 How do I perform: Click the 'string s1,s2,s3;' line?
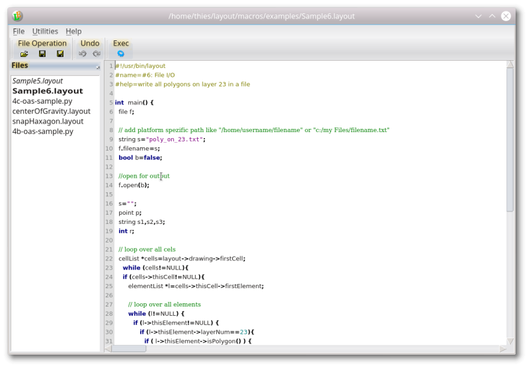pyautogui.click(x=142, y=222)
